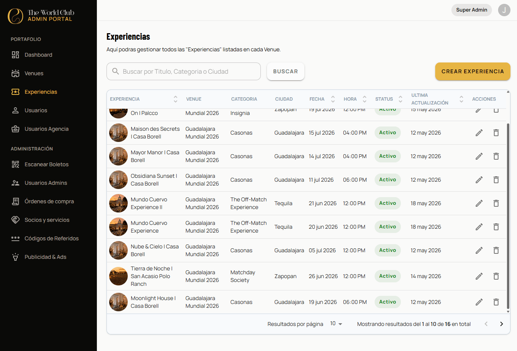Viewport: 517px width, 351px height.
Task: Focus the experience search field
Action: click(184, 71)
